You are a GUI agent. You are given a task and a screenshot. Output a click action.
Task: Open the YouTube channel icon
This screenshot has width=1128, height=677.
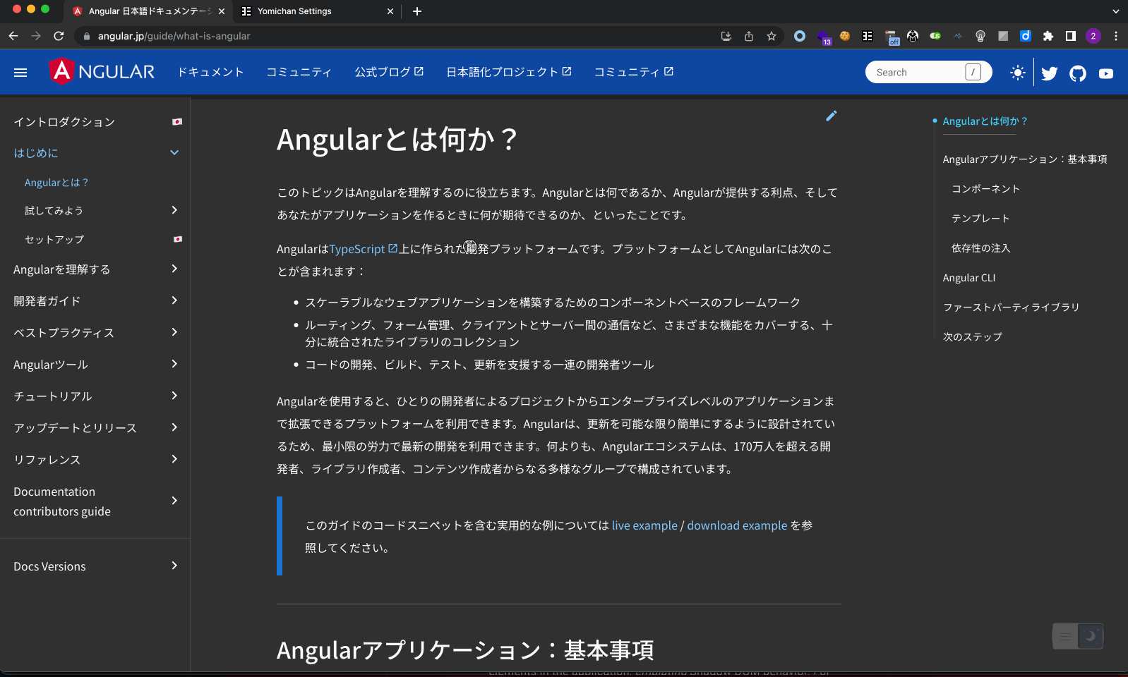pos(1105,73)
